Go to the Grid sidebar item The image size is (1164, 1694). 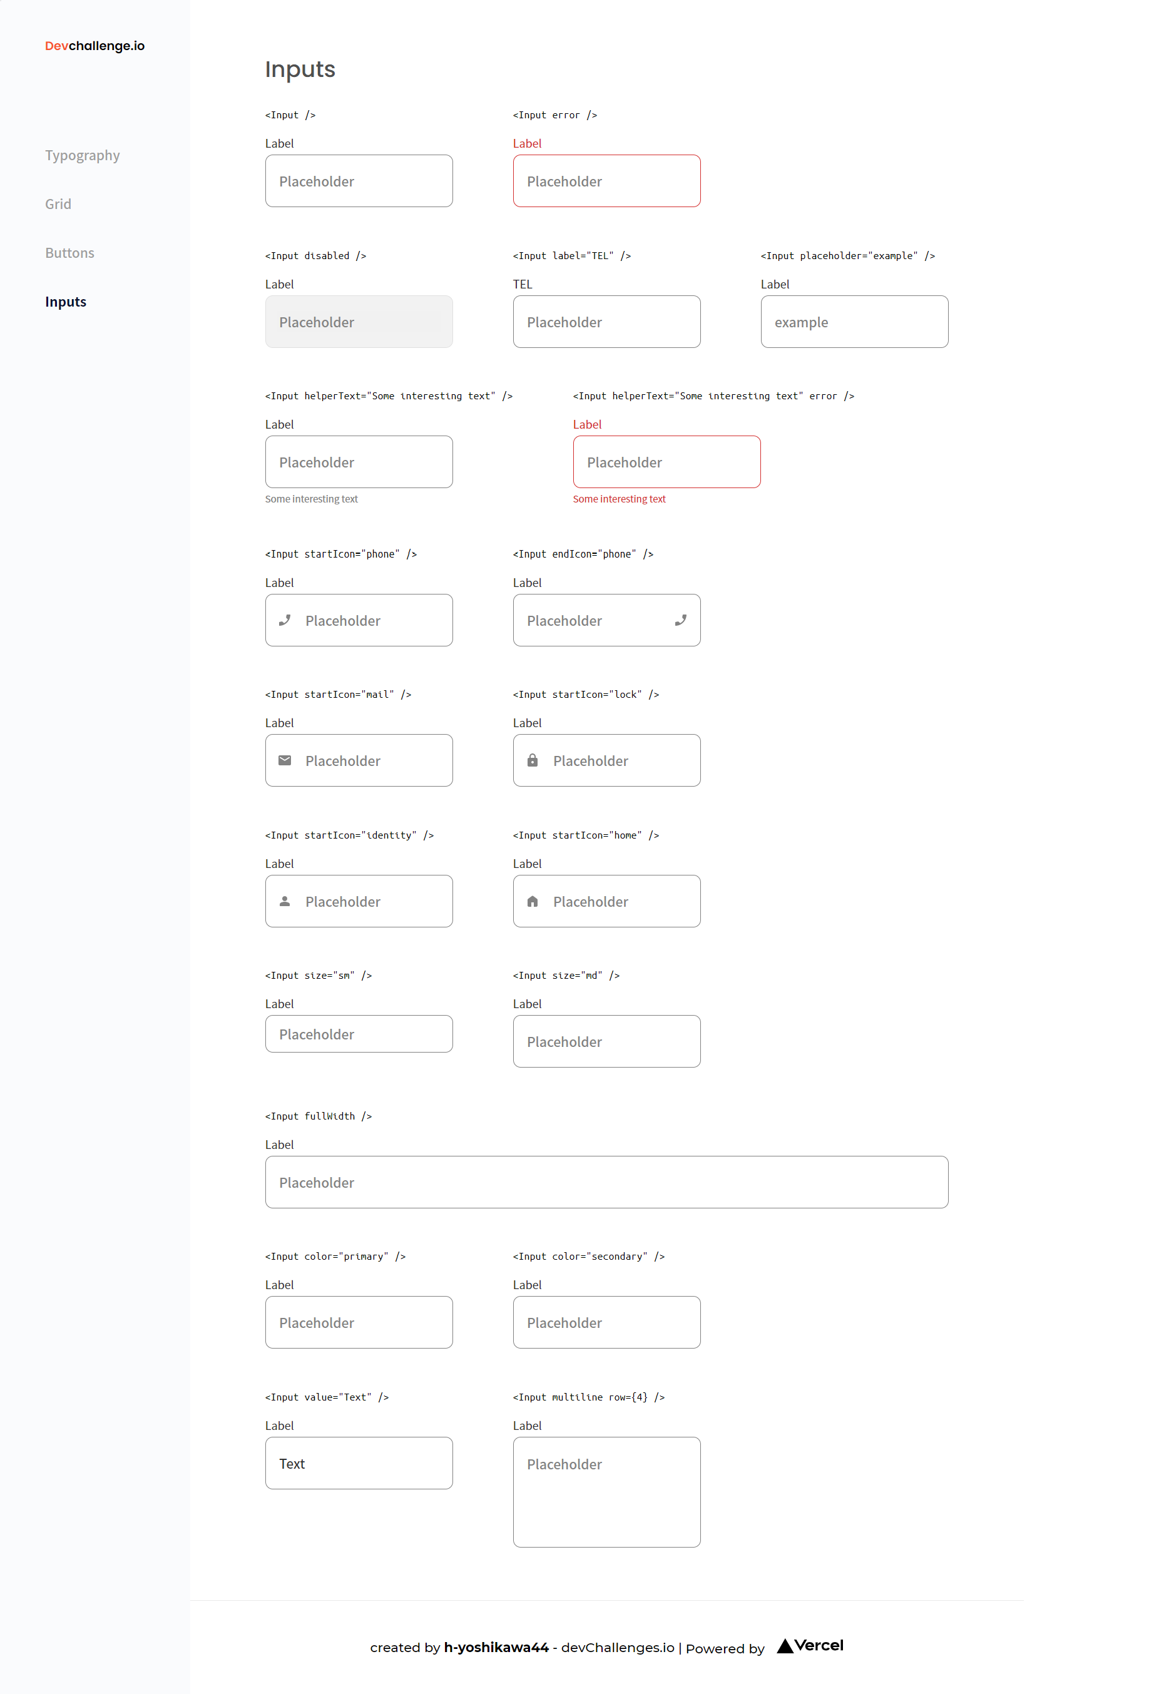(x=58, y=204)
